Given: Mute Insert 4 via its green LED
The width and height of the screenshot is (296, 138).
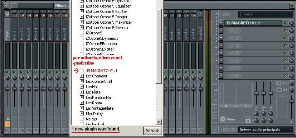Looking at the screenshot, I should (x=36, y=72).
